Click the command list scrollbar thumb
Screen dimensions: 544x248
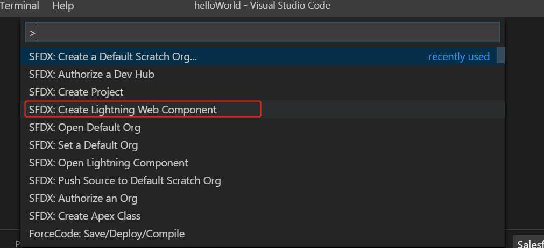(500, 55)
